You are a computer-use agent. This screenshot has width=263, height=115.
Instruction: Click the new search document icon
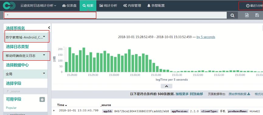pyautogui.click(x=247, y=15)
